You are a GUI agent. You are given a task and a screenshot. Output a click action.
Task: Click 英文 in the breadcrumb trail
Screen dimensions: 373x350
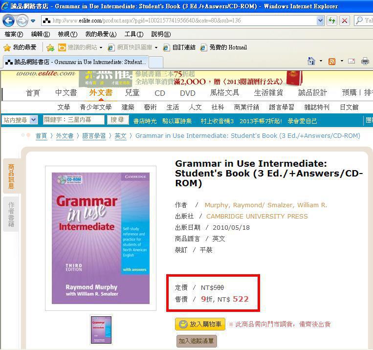[x=120, y=136]
